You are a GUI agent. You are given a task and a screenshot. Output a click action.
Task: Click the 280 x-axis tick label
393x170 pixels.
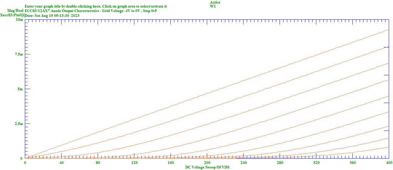pos(280,163)
